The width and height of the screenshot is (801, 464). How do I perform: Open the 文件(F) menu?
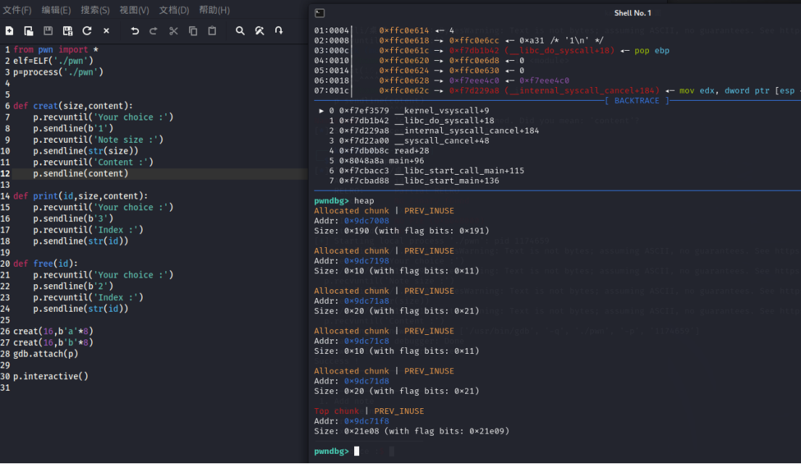(17, 10)
